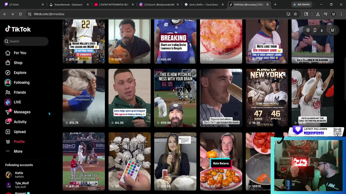Open the Mason Miller's stats video
Viewport: 346px width, 194px height.
(84, 41)
